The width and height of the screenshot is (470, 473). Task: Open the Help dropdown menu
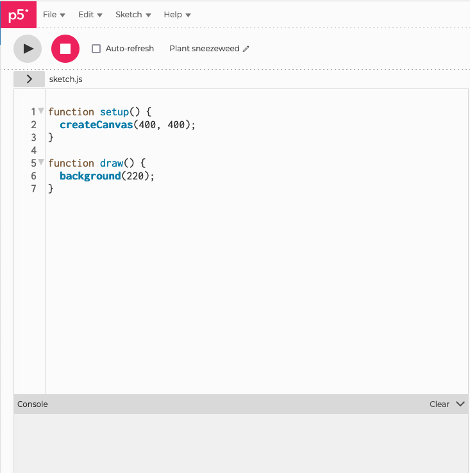pyautogui.click(x=177, y=15)
